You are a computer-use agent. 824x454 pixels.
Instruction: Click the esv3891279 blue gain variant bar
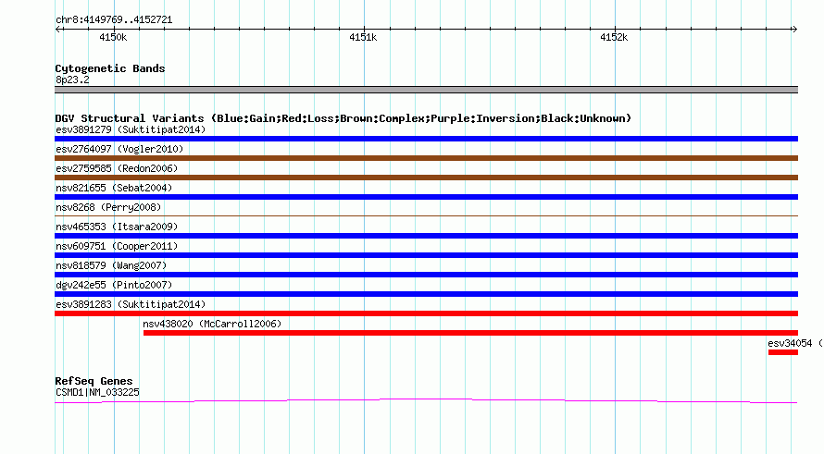pos(426,139)
